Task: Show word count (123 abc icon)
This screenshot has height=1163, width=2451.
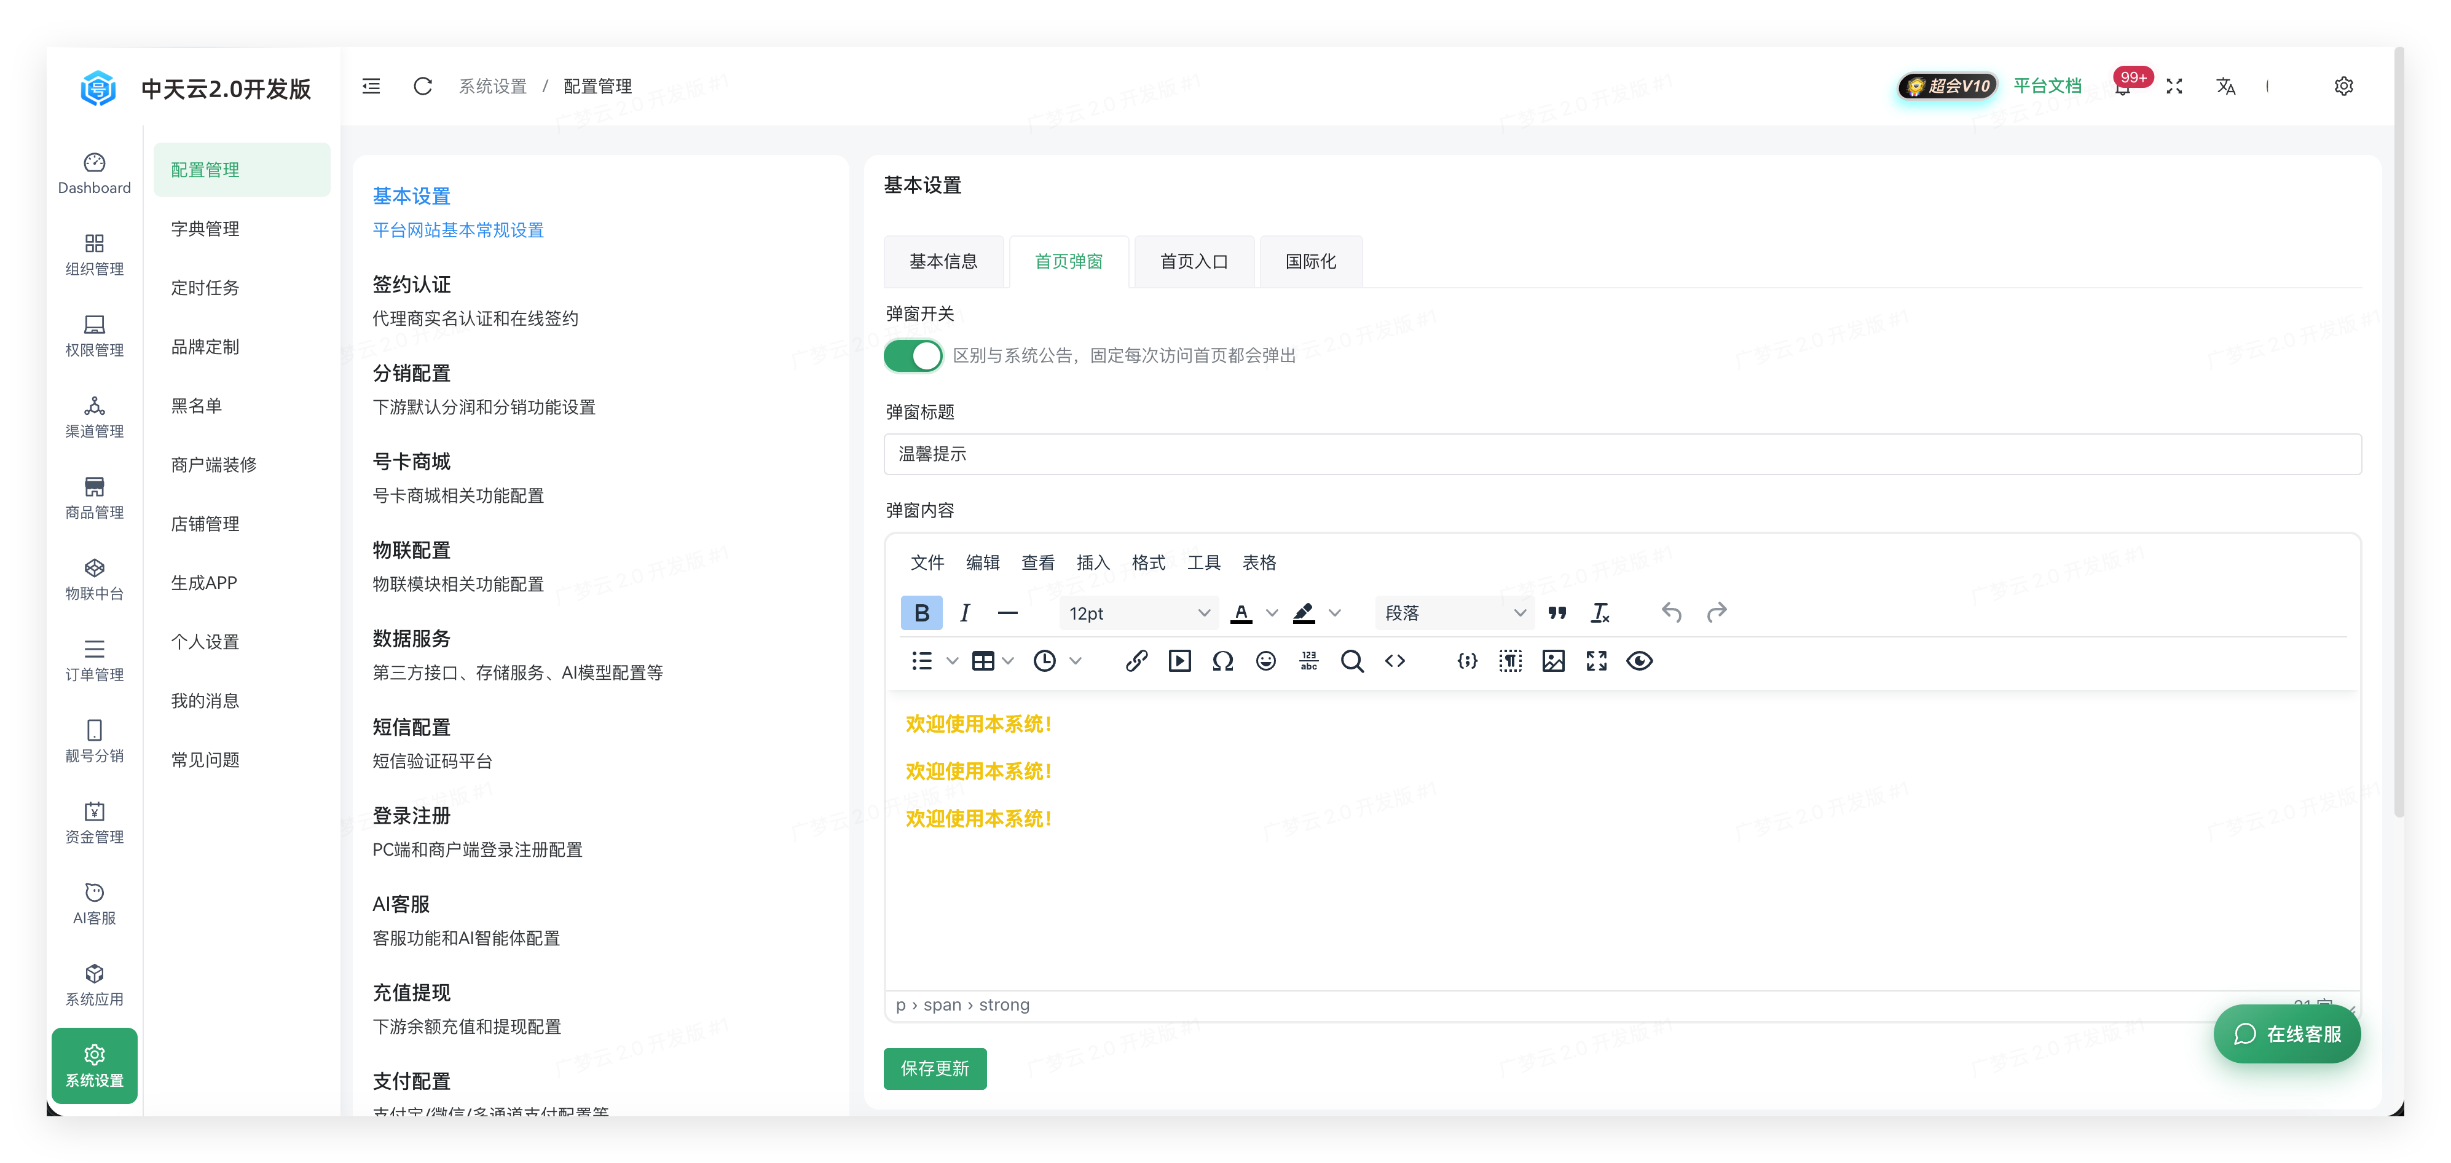Action: [x=1309, y=661]
